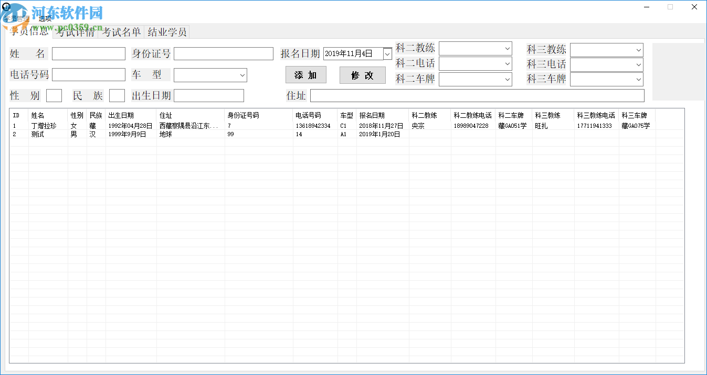
Task: Click the application icon in the title bar
Action: coord(6,7)
